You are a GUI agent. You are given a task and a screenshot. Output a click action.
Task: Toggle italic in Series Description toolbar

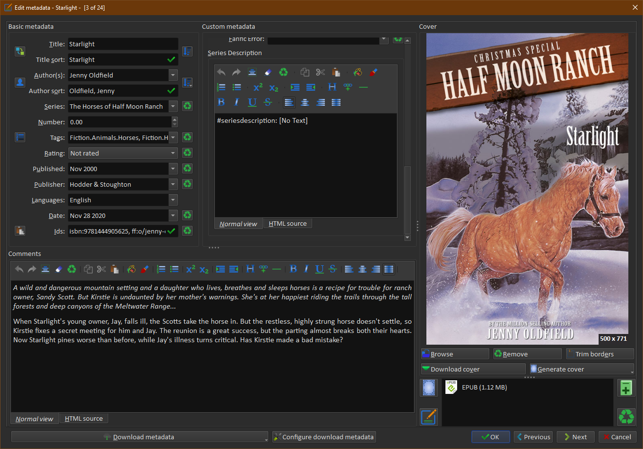237,102
